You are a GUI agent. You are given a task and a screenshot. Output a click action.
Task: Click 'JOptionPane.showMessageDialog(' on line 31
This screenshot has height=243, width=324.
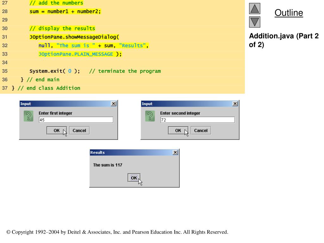point(74,37)
